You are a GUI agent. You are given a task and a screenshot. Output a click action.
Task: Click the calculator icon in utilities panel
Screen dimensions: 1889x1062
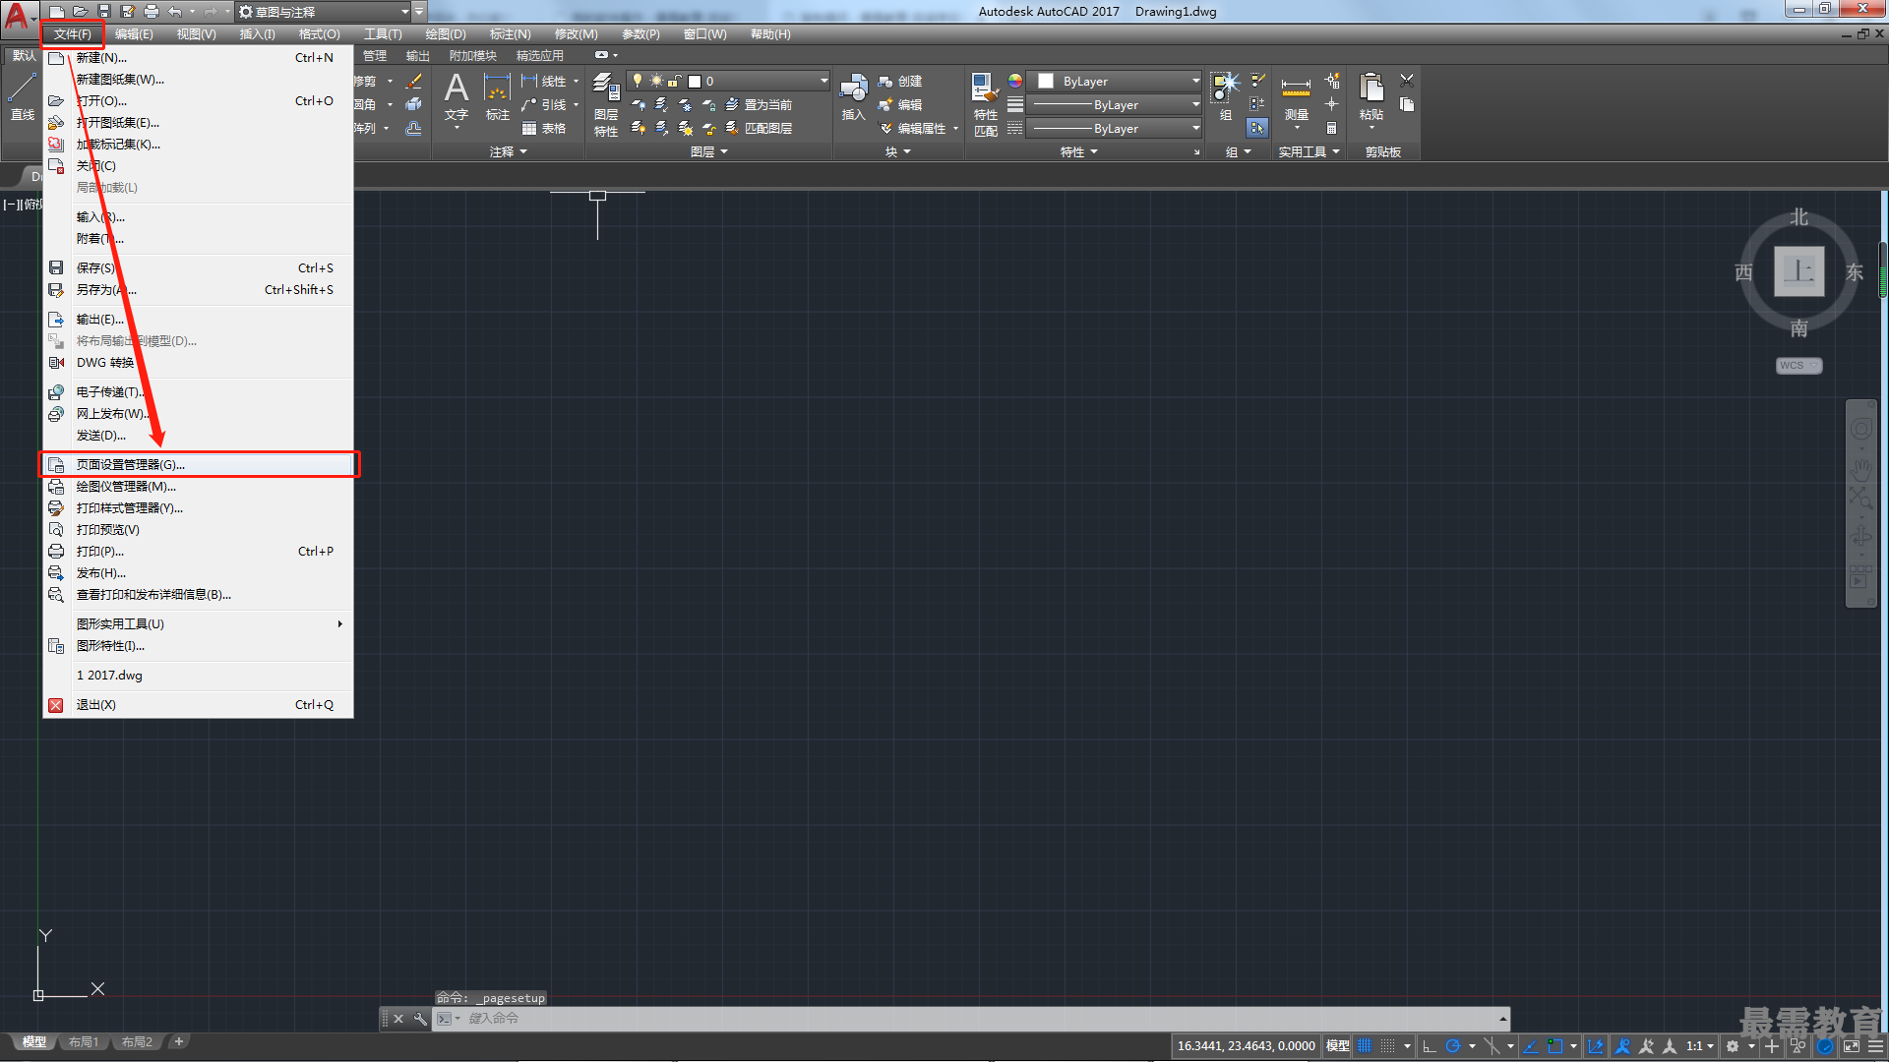1331,128
